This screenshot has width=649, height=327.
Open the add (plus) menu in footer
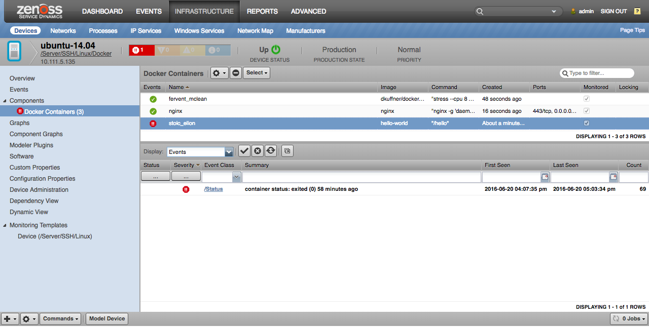pyautogui.click(x=10, y=318)
